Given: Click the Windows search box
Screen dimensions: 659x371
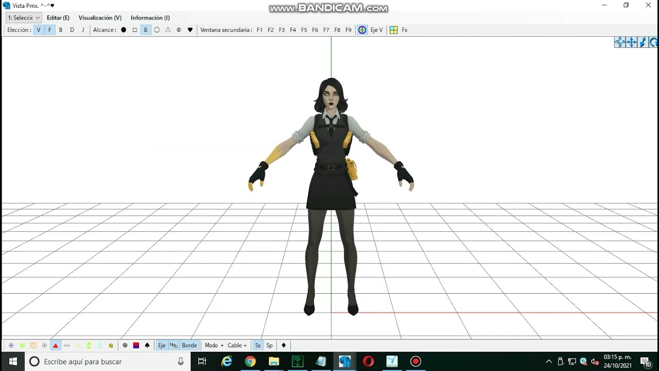Looking at the screenshot, I should click(x=108, y=362).
